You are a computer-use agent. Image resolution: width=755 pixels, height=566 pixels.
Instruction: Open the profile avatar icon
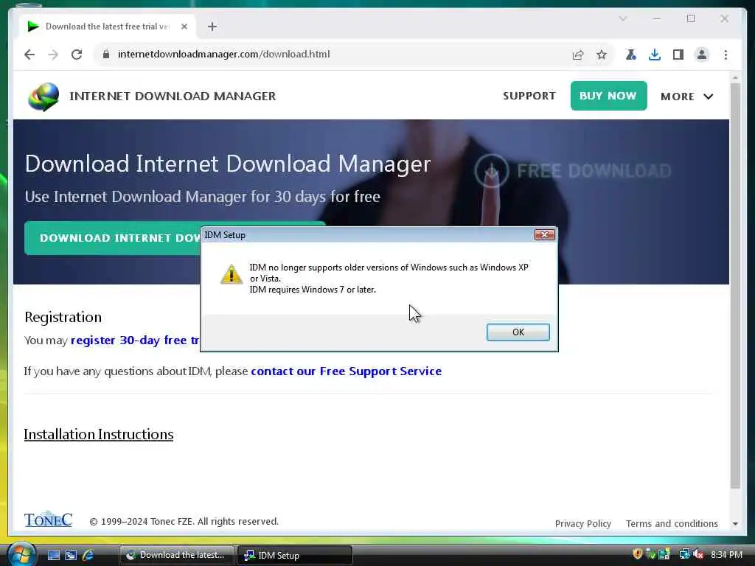pos(702,55)
